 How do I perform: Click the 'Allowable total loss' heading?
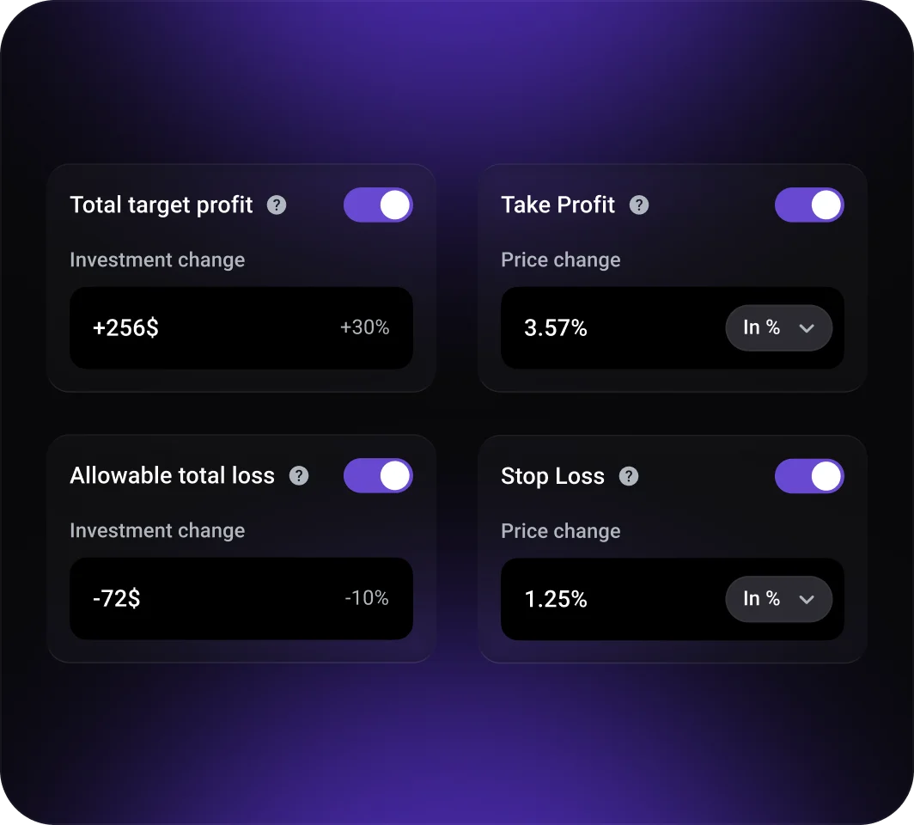[172, 476]
